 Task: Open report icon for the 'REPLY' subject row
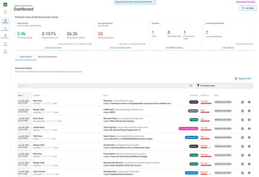click(x=242, y=111)
